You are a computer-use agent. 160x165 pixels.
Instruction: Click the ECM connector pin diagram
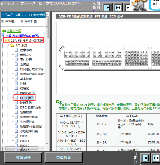click(109, 58)
